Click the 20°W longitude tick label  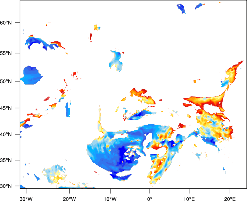tap(69, 199)
